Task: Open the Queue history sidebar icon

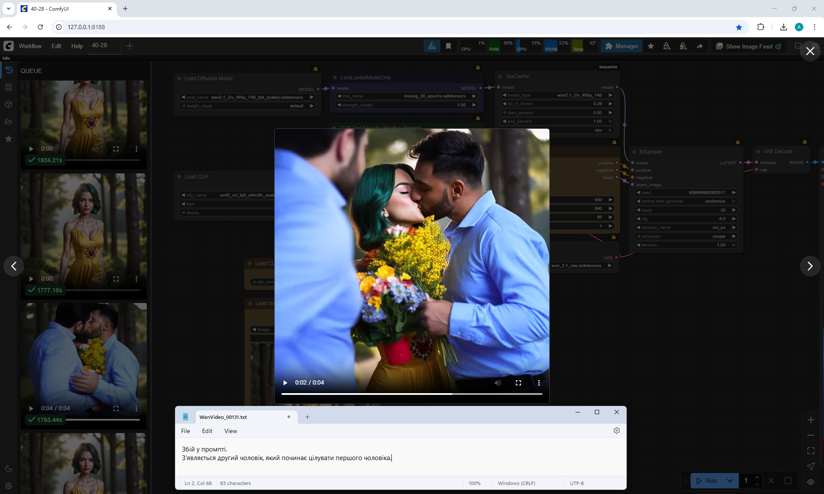Action: 9,70
